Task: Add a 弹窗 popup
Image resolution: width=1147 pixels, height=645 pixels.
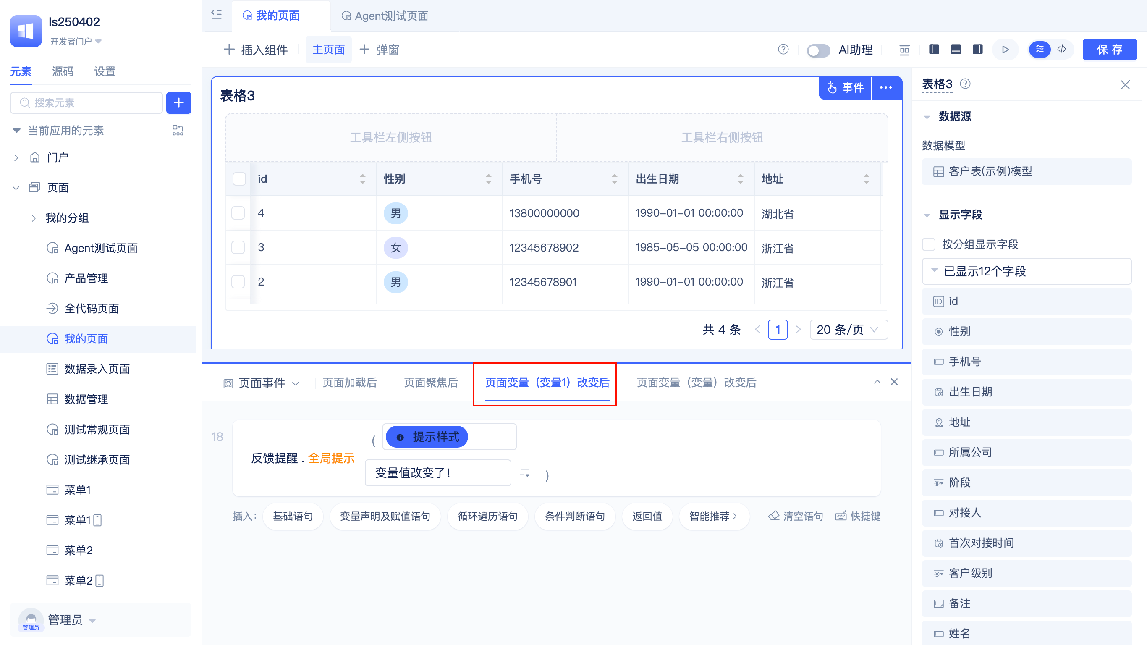Action: coord(380,50)
